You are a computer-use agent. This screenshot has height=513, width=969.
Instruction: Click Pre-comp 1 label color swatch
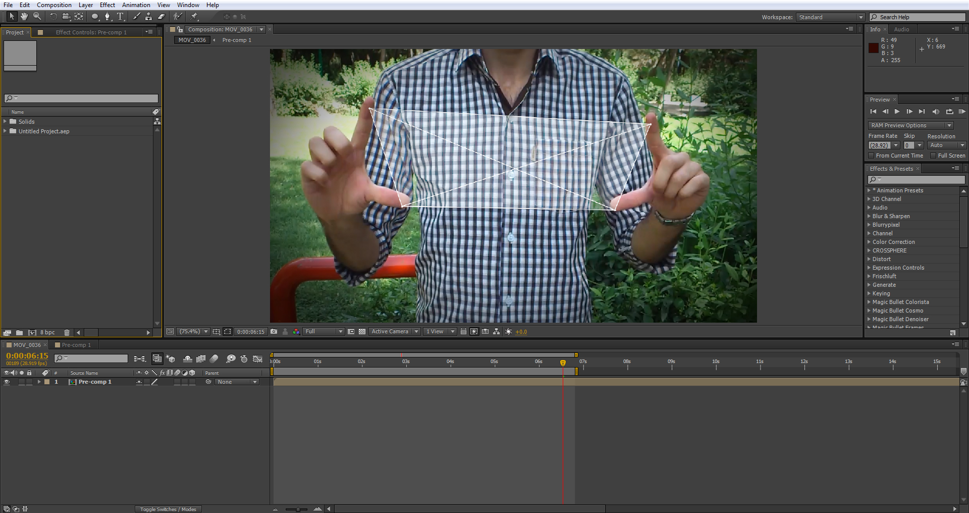click(47, 382)
